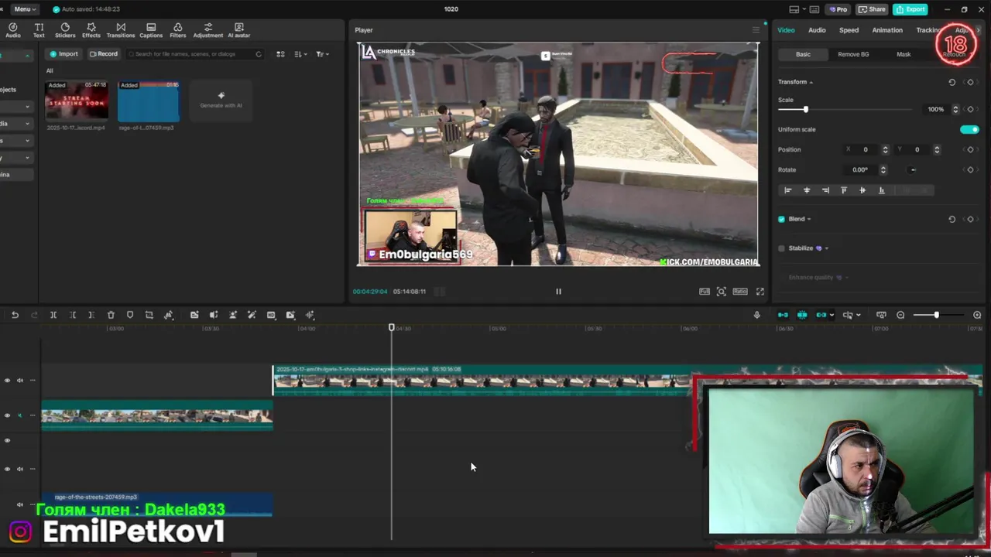Click Generate with AI card
991x557 pixels.
[x=221, y=101]
